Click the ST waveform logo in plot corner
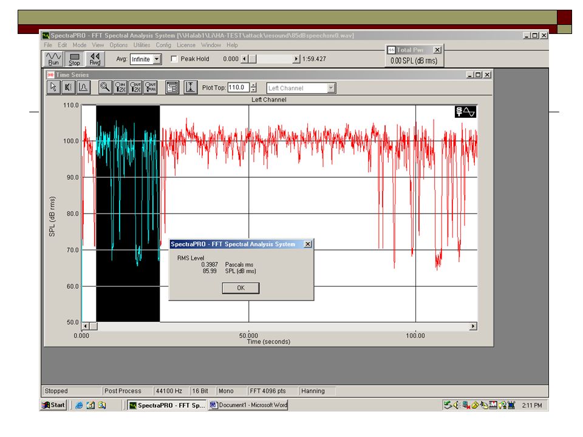This screenshot has height=437, width=583. click(x=465, y=112)
